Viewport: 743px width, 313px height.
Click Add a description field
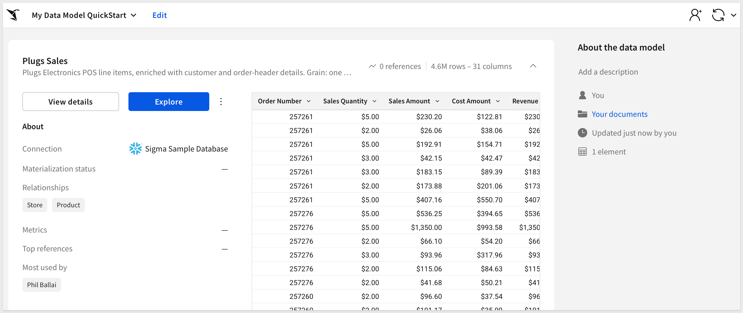(x=608, y=72)
